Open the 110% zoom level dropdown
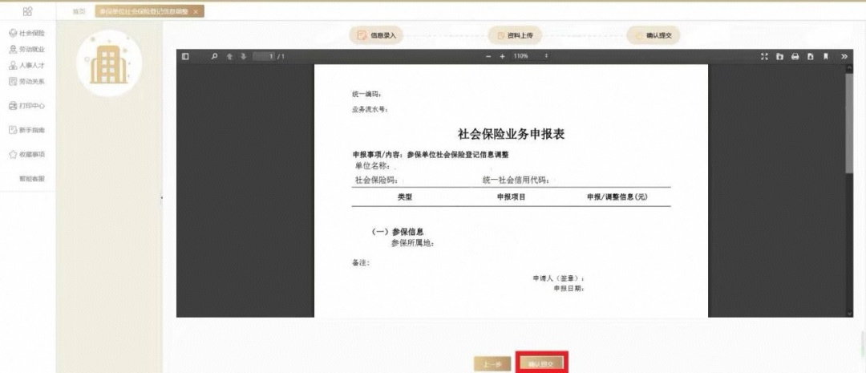 [531, 56]
